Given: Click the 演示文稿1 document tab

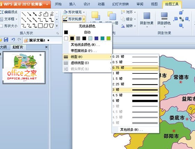Looking at the screenshot, I should (x=37, y=40).
